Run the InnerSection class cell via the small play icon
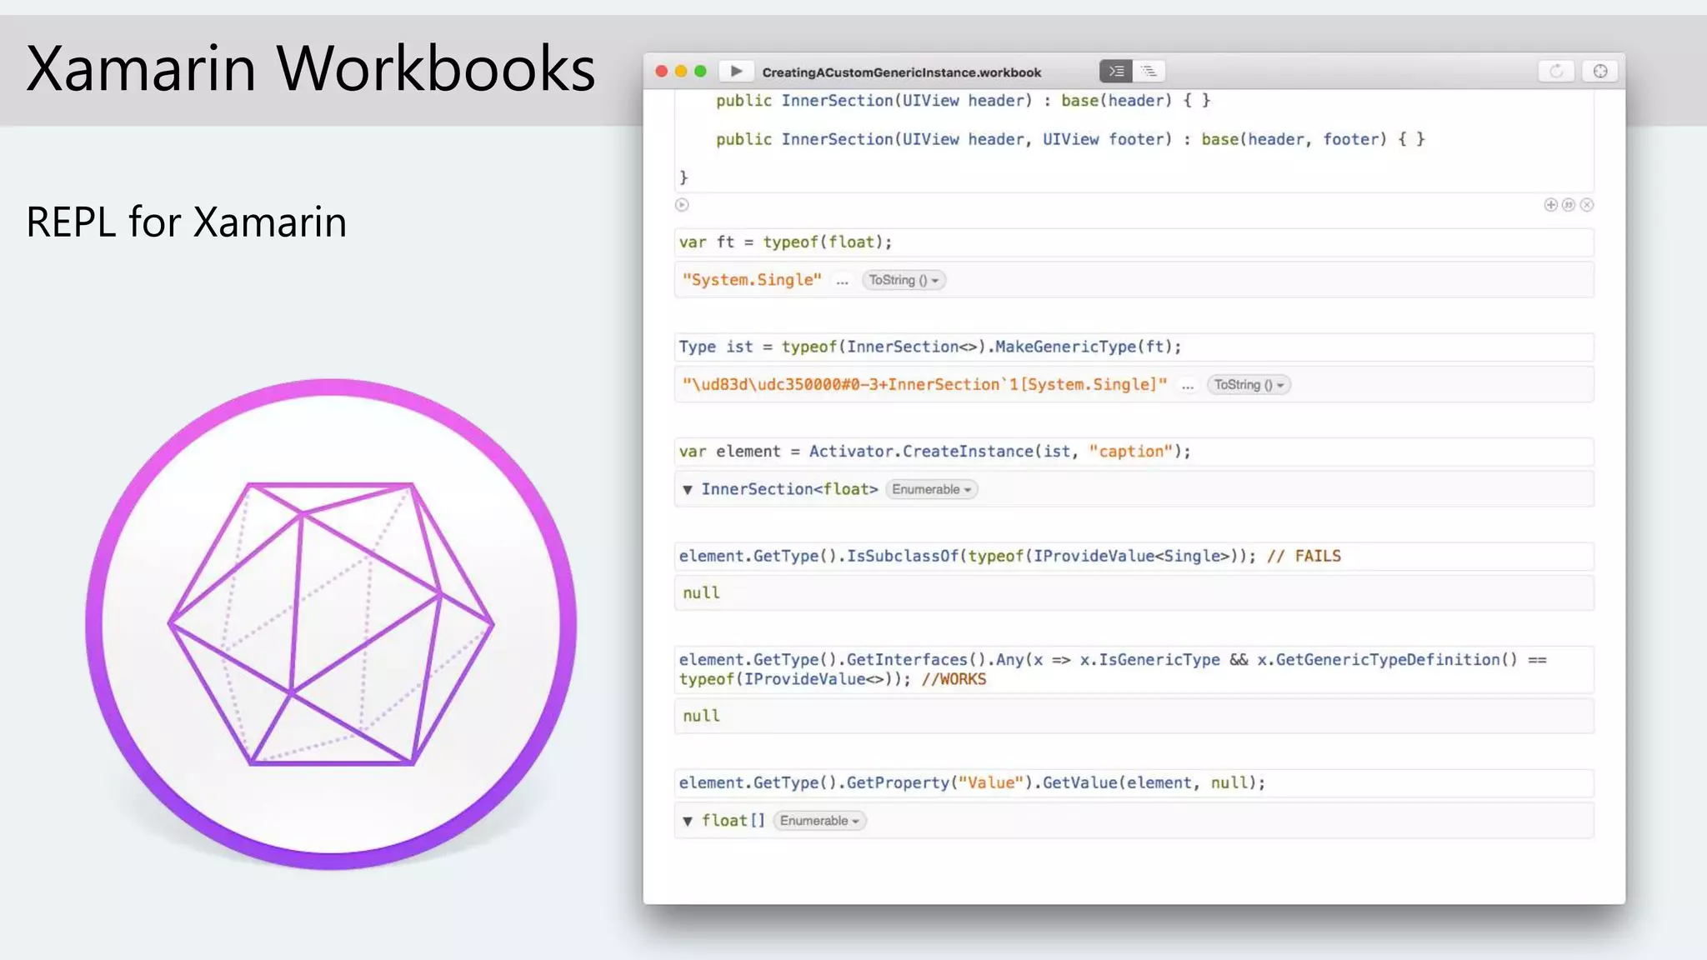Screen dimensions: 1707x960 (x=682, y=205)
